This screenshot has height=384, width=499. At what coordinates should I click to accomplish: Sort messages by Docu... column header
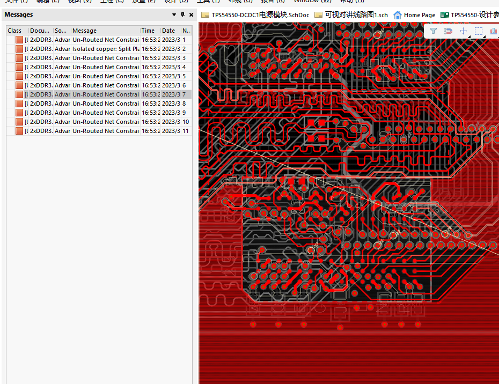tap(41, 31)
